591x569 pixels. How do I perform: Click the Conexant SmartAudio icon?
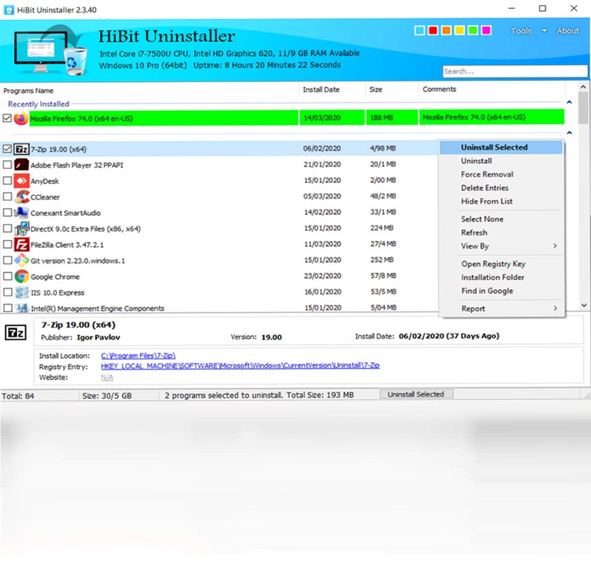pos(21,213)
